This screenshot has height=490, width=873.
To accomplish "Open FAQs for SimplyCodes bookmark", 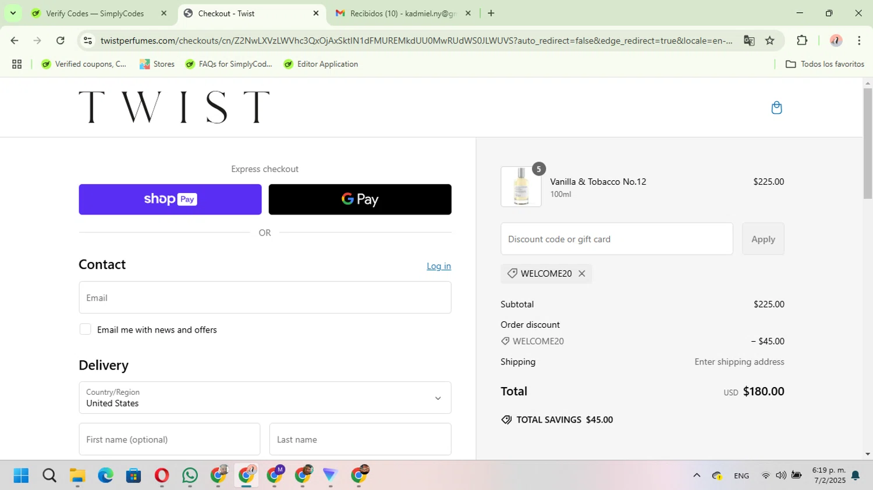I will [x=229, y=65].
